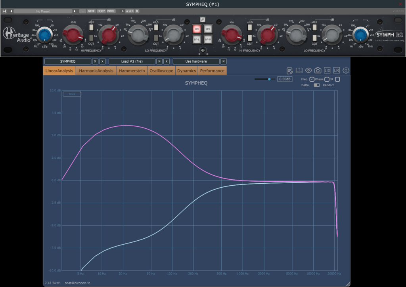The image size is (406, 287).
Task: Click the eye visibility icon
Action: point(308,70)
